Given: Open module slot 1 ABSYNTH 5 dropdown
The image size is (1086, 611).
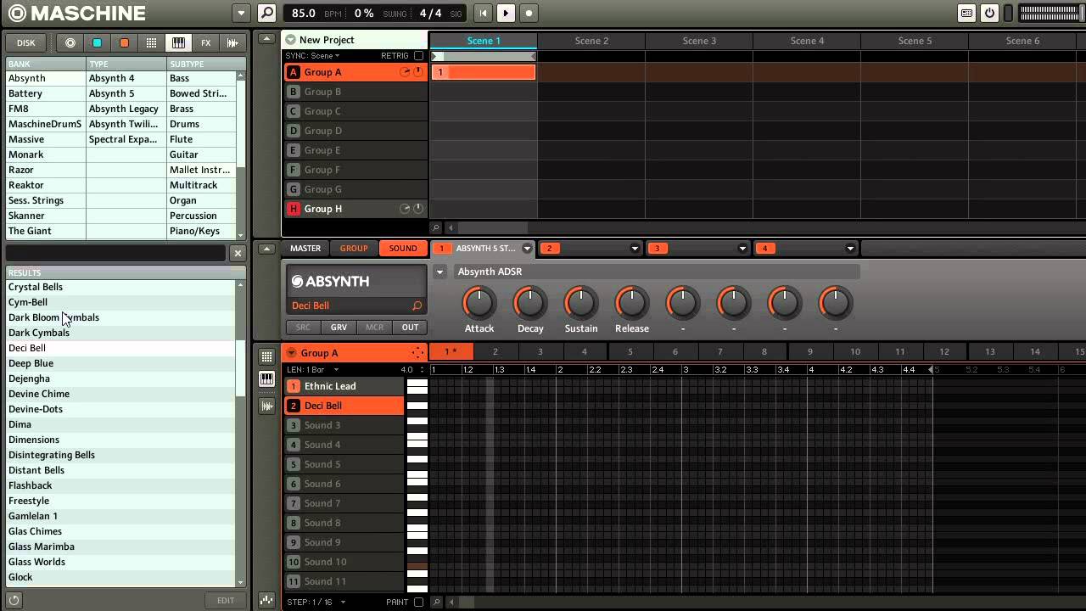Looking at the screenshot, I should click(527, 249).
